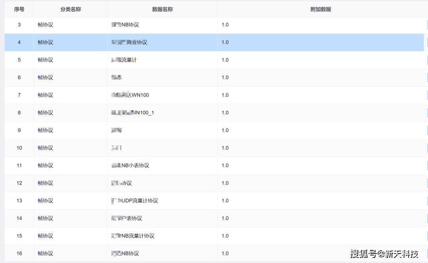Click the row number 12 cell
Image resolution: width=428 pixels, height=263 pixels.
19,183
